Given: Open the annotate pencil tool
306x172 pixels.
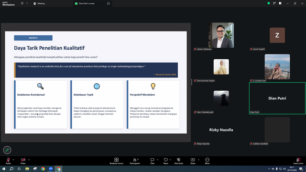Looking at the screenshot, I should click(x=7, y=150).
